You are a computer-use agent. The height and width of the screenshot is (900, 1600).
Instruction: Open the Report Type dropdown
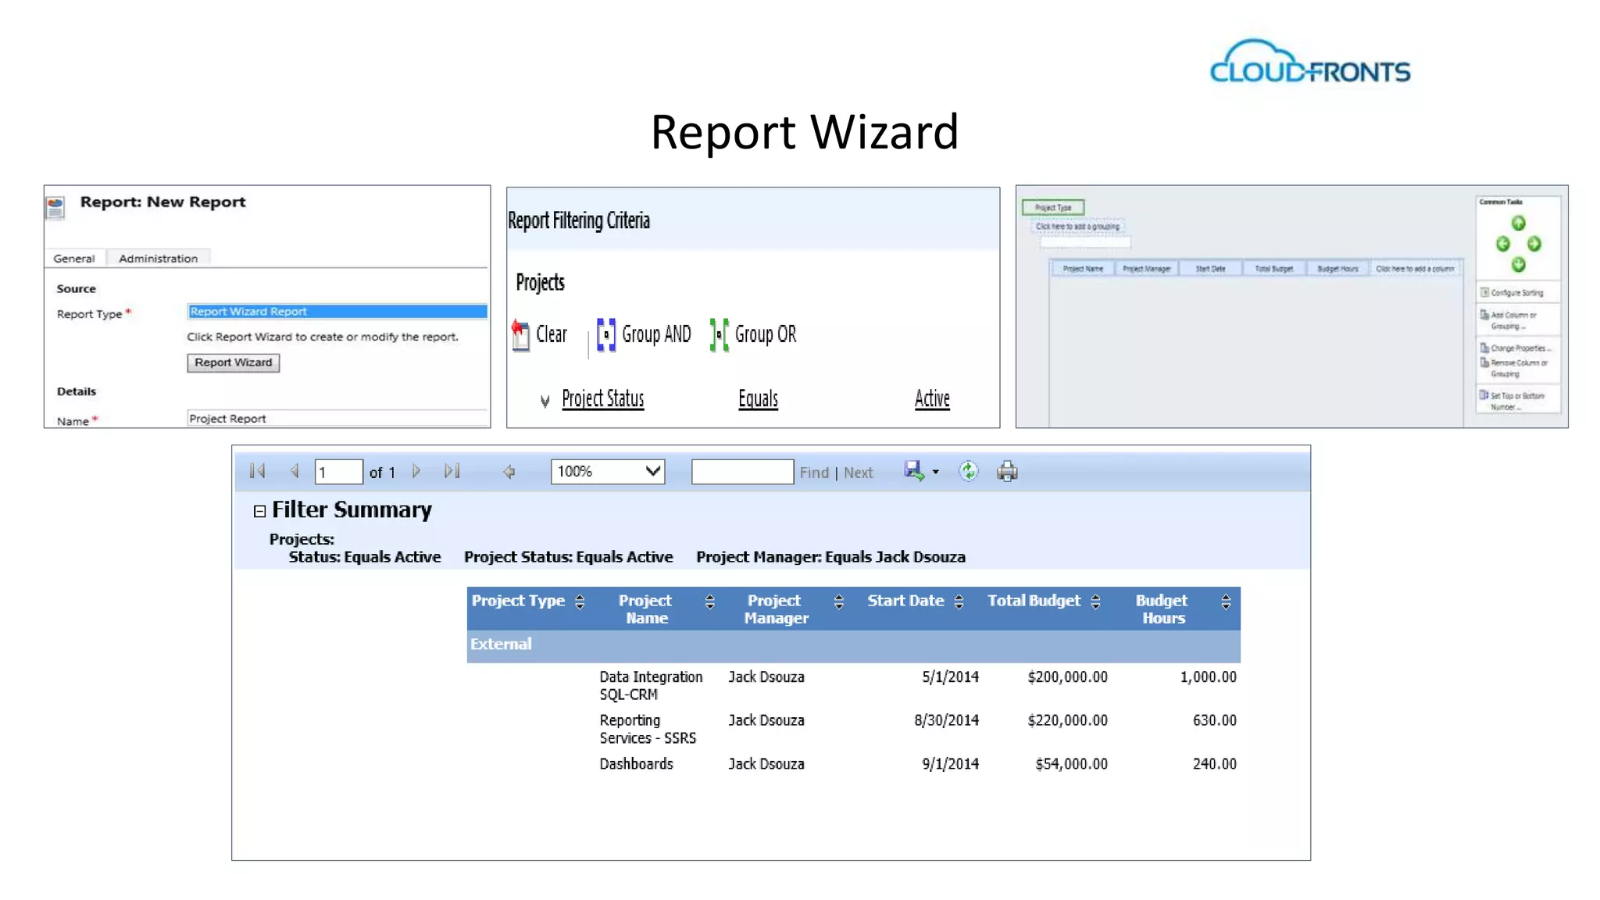(337, 311)
